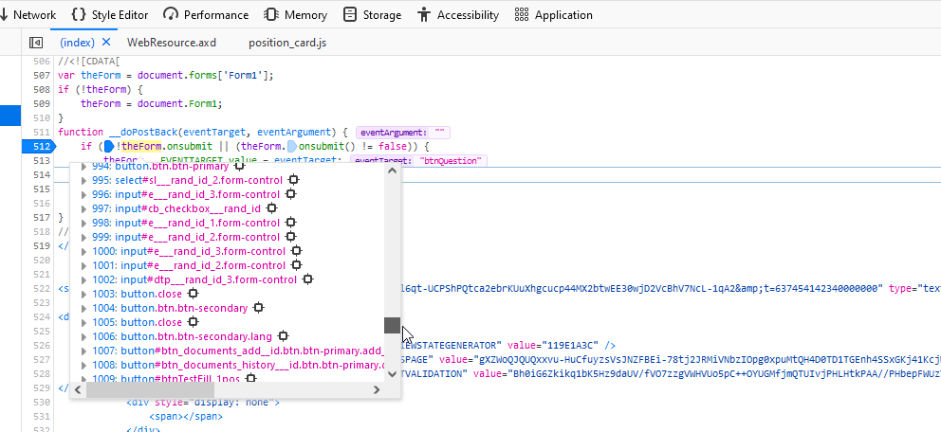Viewport: 941px width, 432px height.
Task: Reveal input#cb_checkbox___rand_id in inspector icon
Action: 271,208
